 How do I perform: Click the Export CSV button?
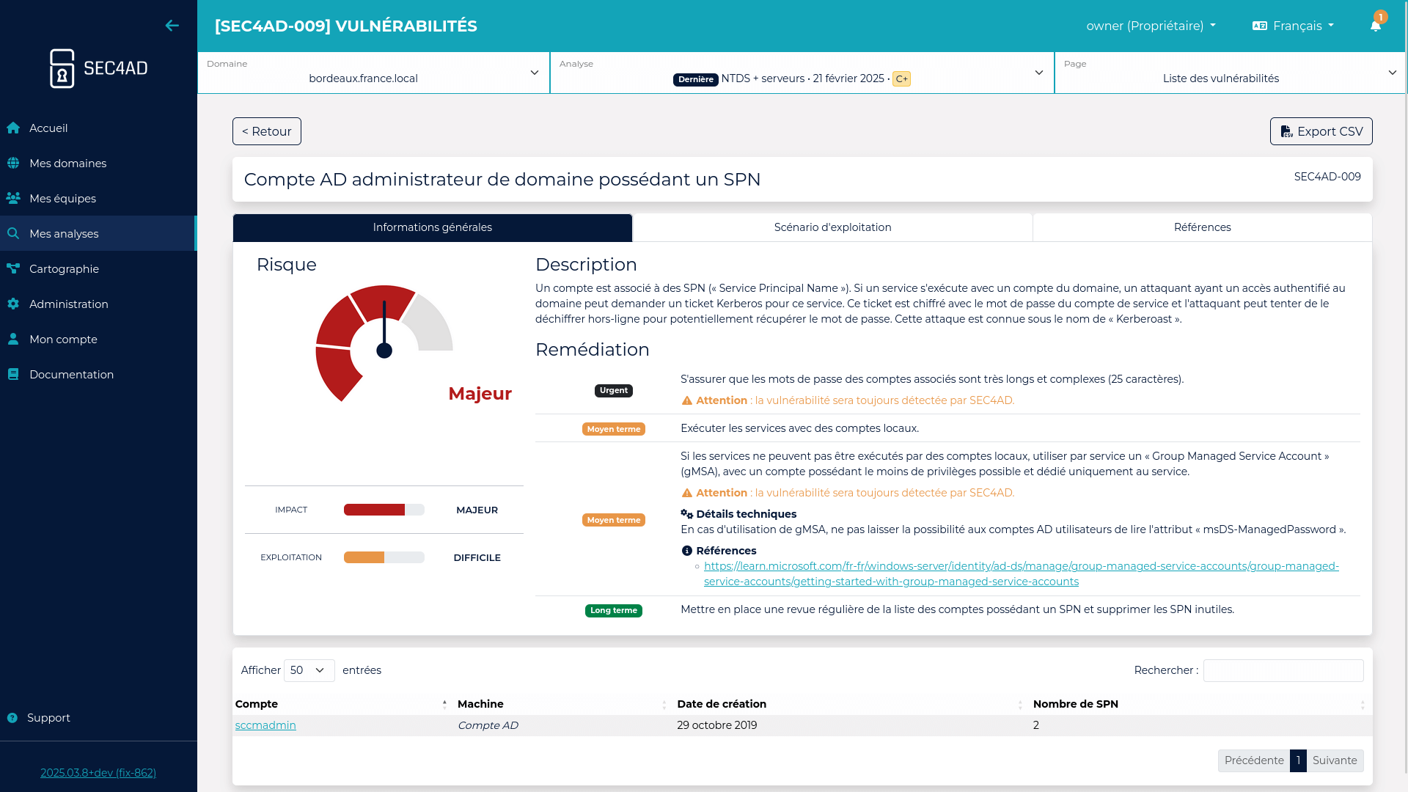tap(1321, 131)
